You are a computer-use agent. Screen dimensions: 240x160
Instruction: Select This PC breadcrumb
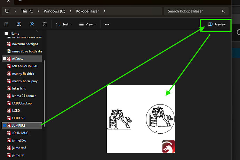click(27, 11)
